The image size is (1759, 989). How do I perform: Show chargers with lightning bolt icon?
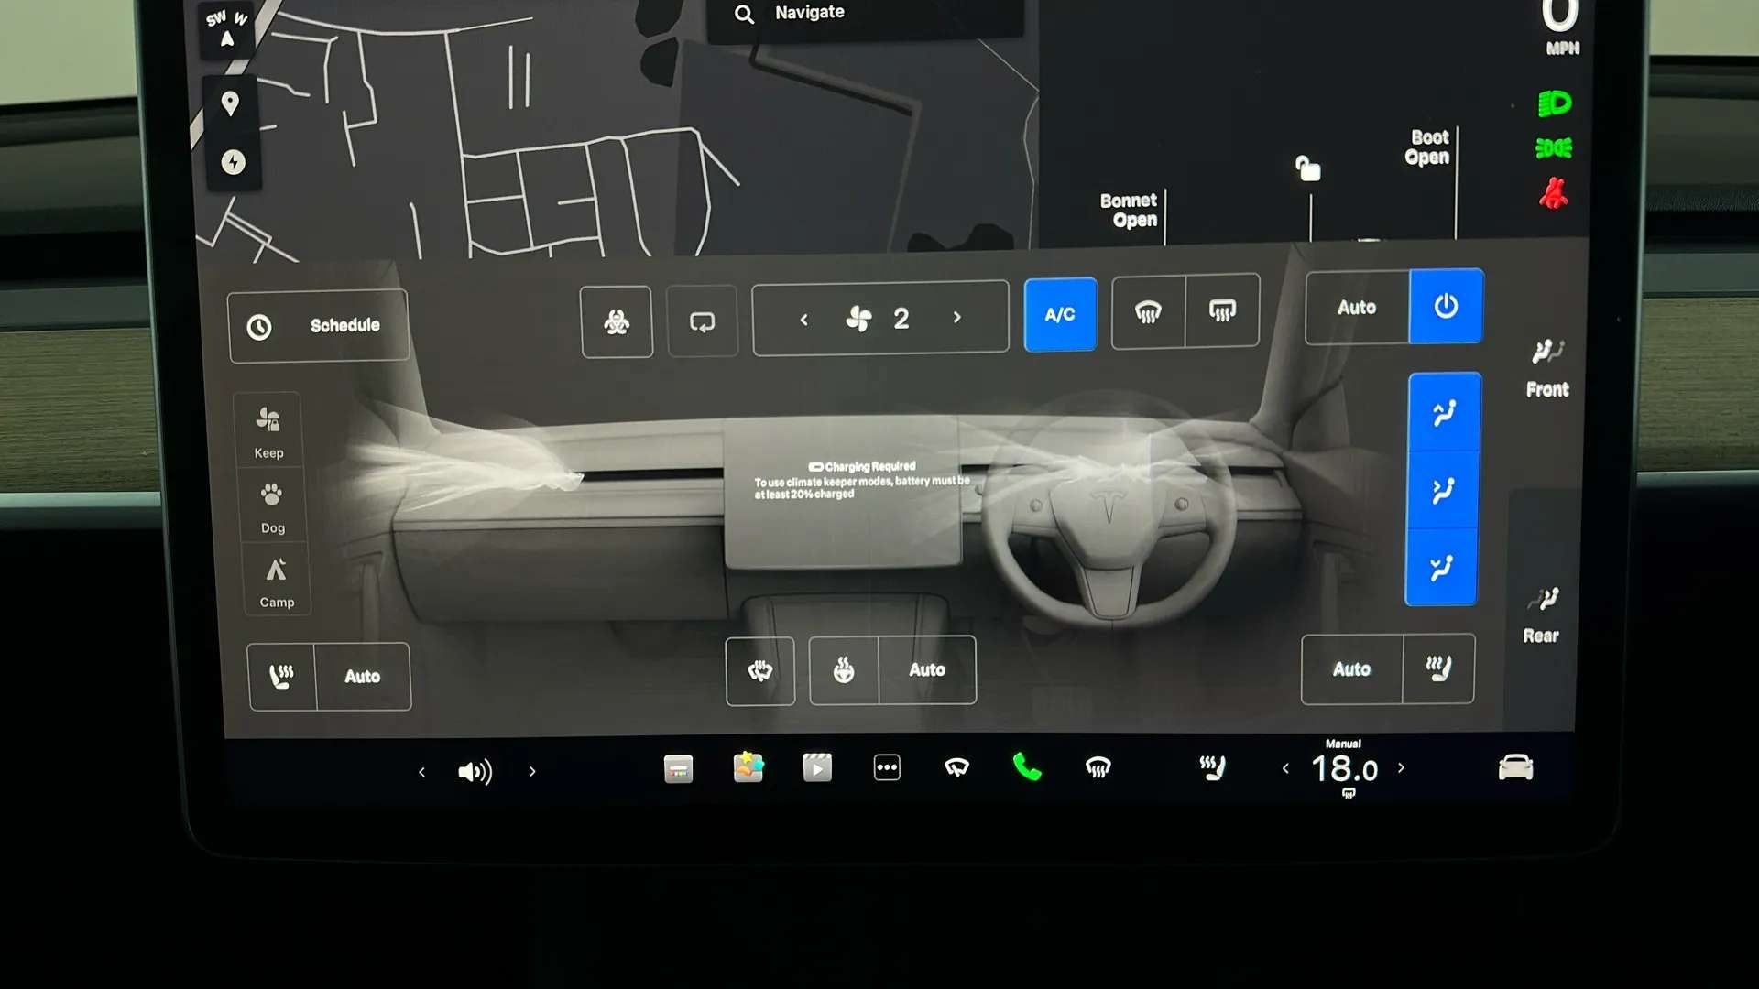[233, 162]
